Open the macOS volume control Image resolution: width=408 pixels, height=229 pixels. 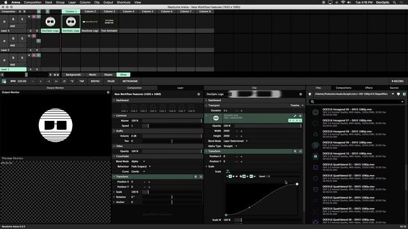(x=349, y=3)
